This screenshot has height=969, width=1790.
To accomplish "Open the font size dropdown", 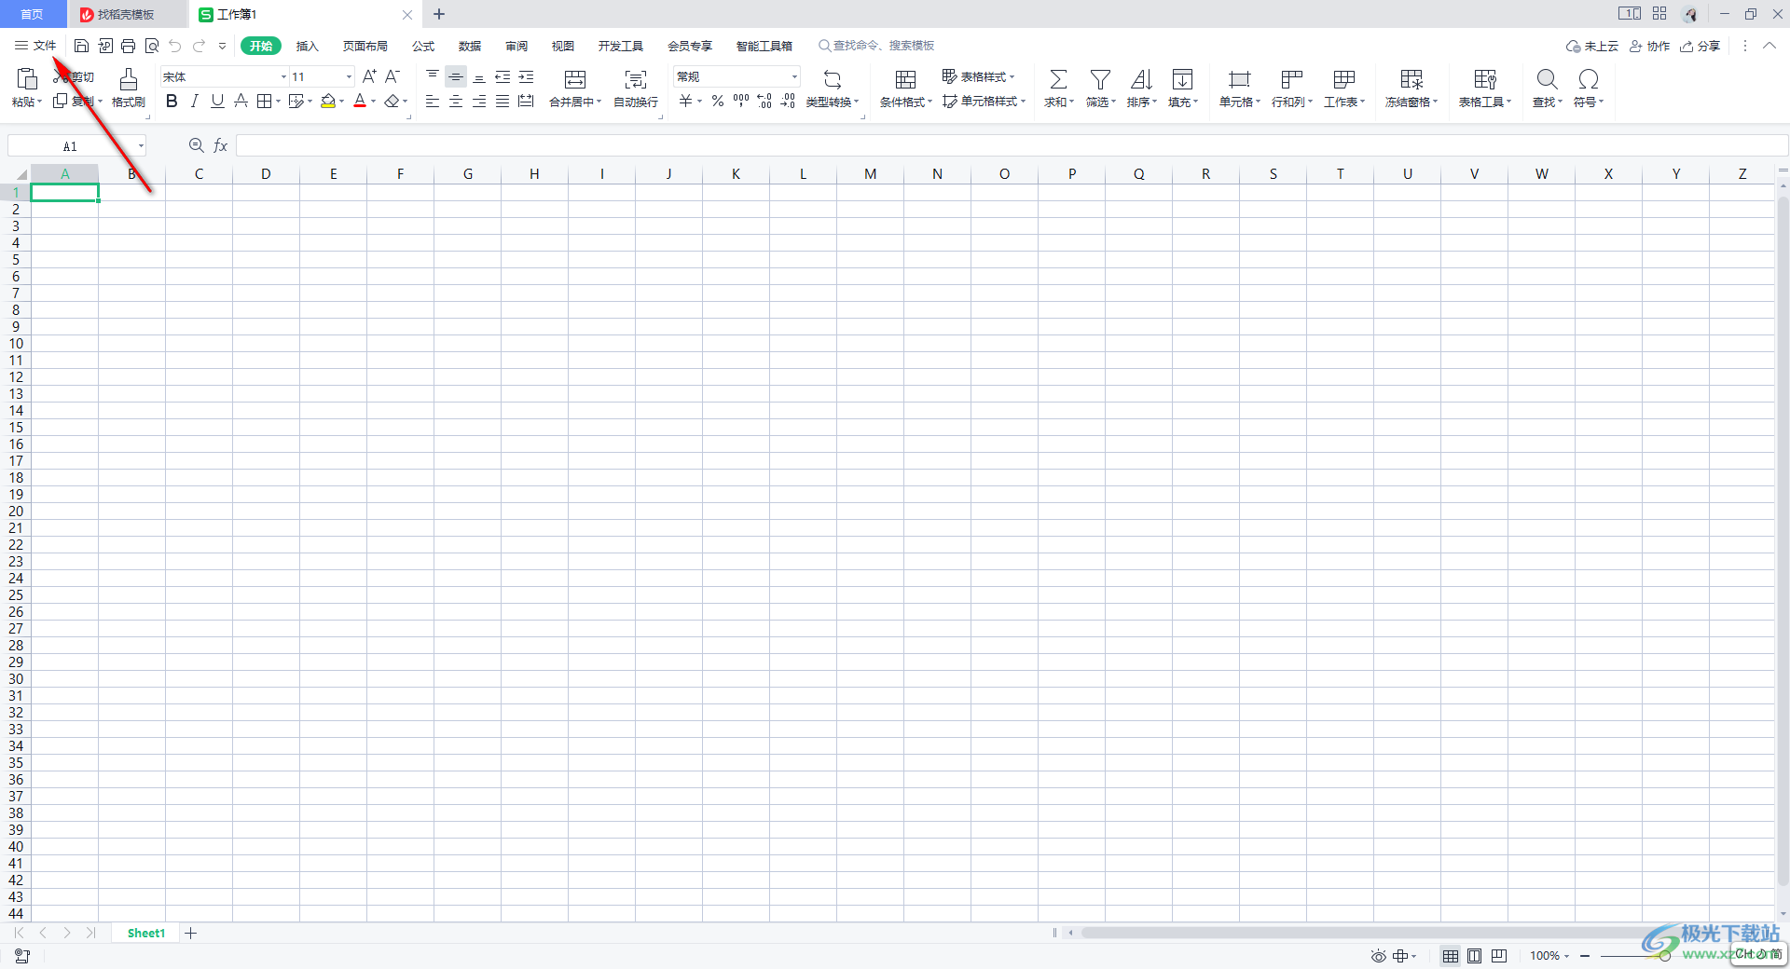I will pyautogui.click(x=349, y=76).
